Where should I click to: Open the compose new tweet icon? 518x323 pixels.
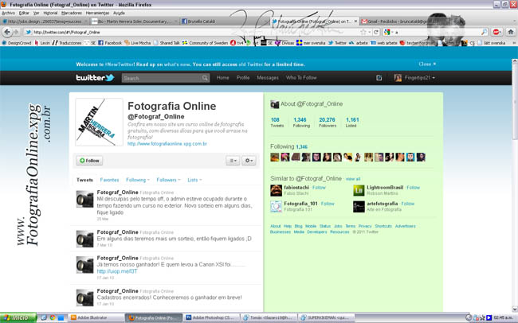coord(379,78)
